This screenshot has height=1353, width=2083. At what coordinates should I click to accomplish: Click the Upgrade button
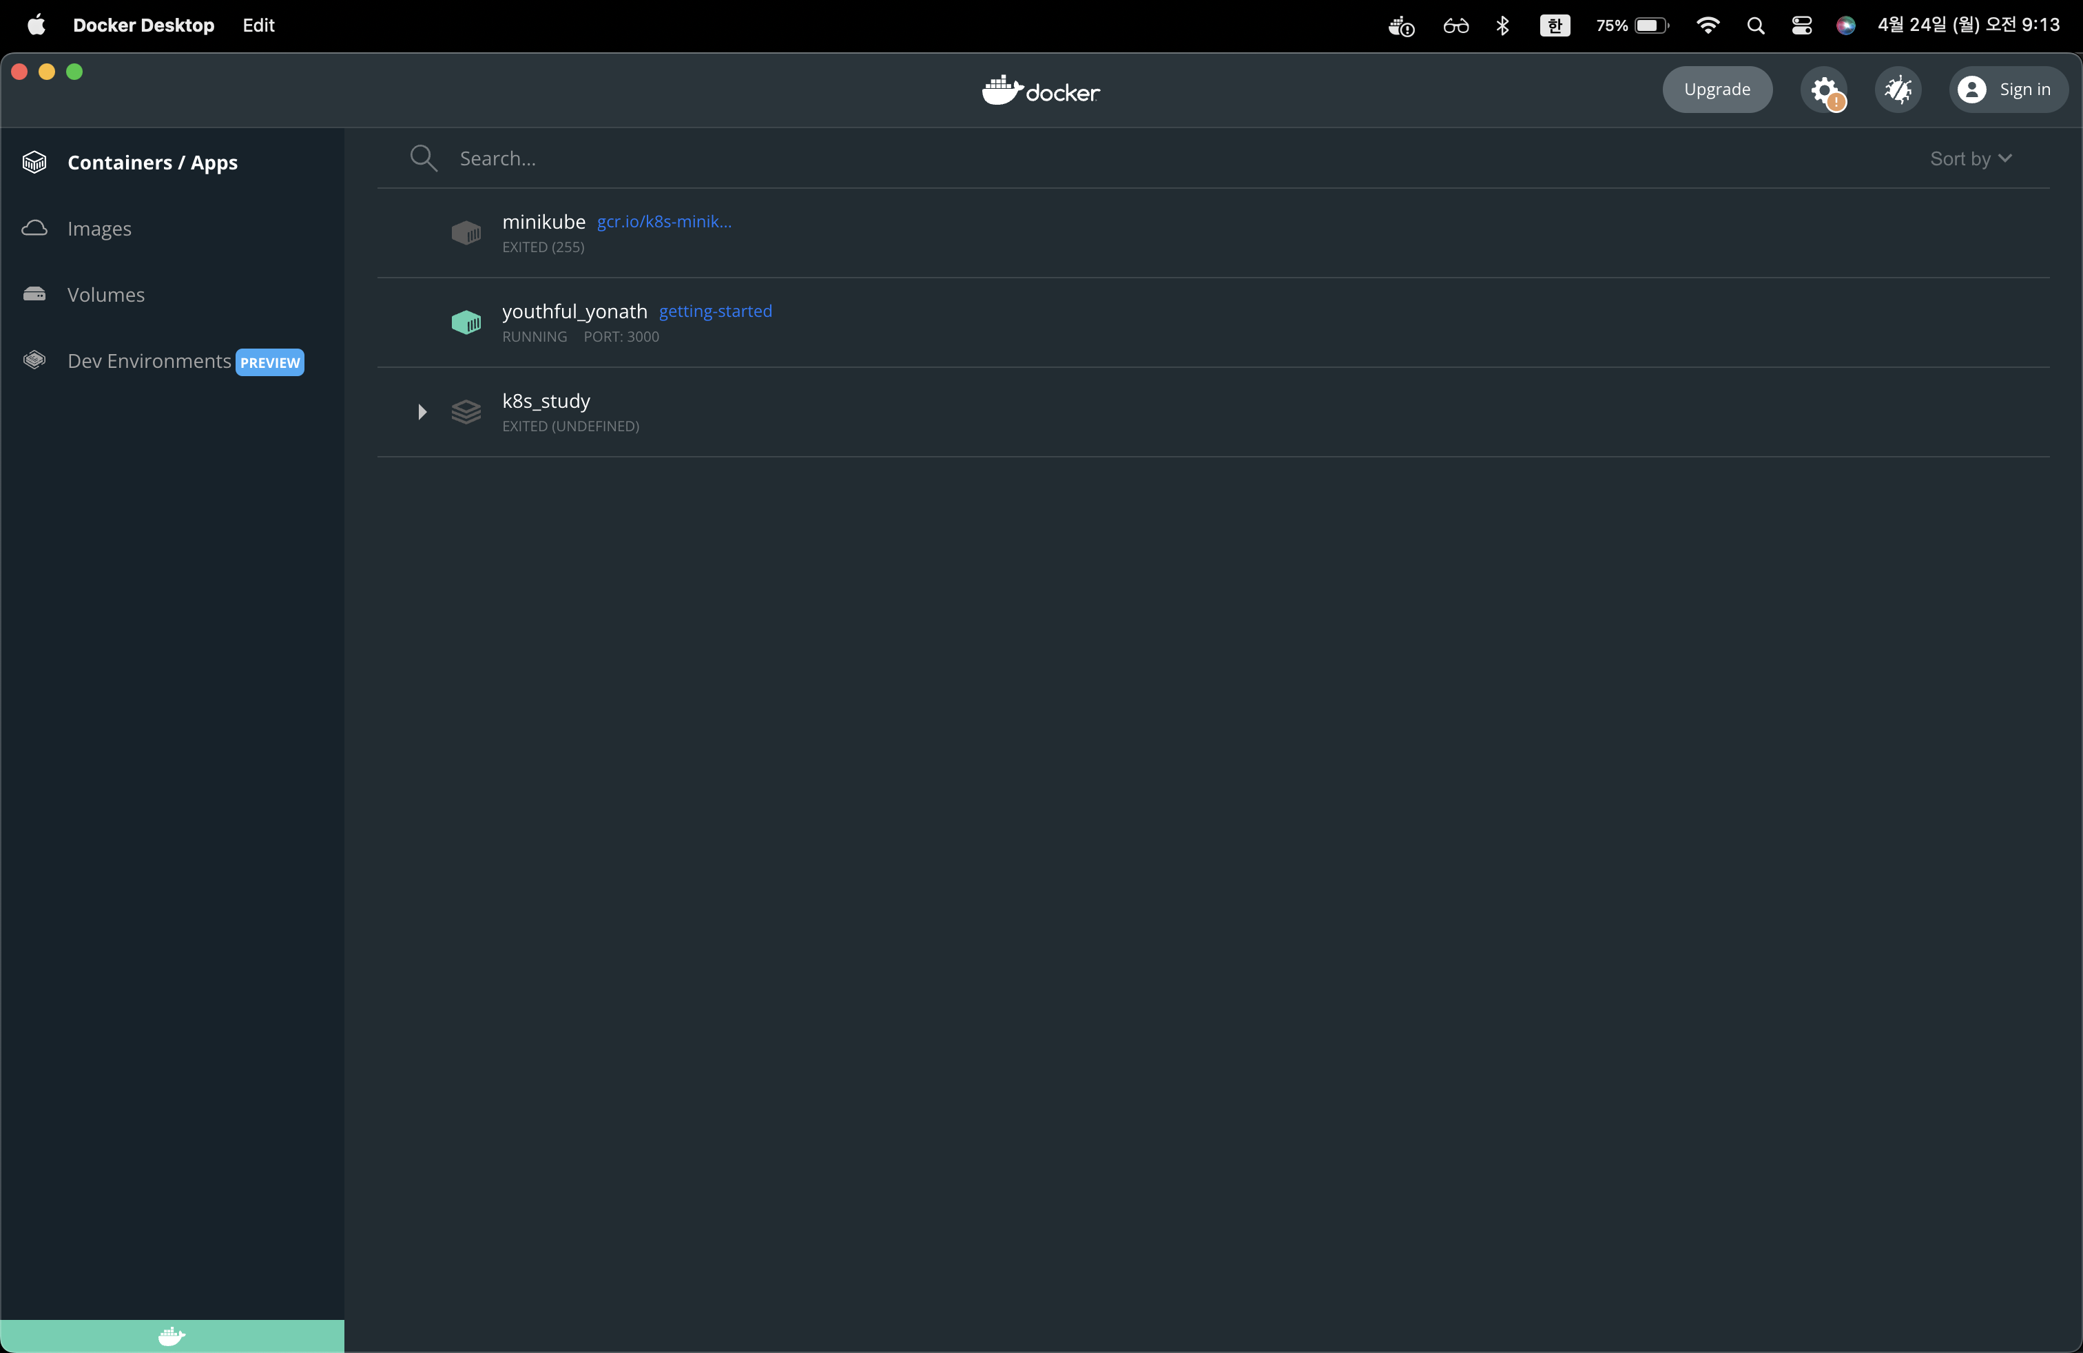pyautogui.click(x=1717, y=90)
